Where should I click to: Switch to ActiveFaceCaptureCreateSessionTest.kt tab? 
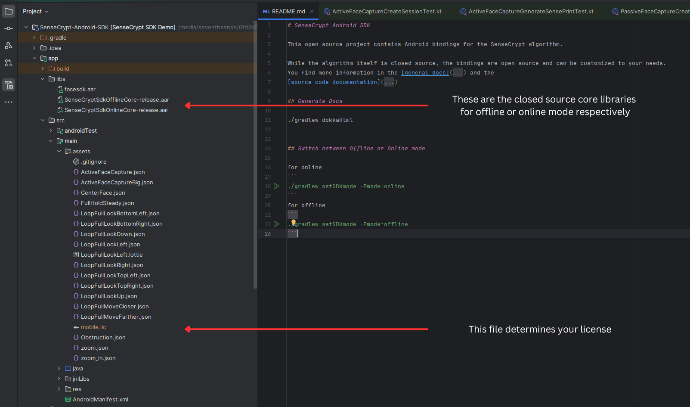click(386, 11)
